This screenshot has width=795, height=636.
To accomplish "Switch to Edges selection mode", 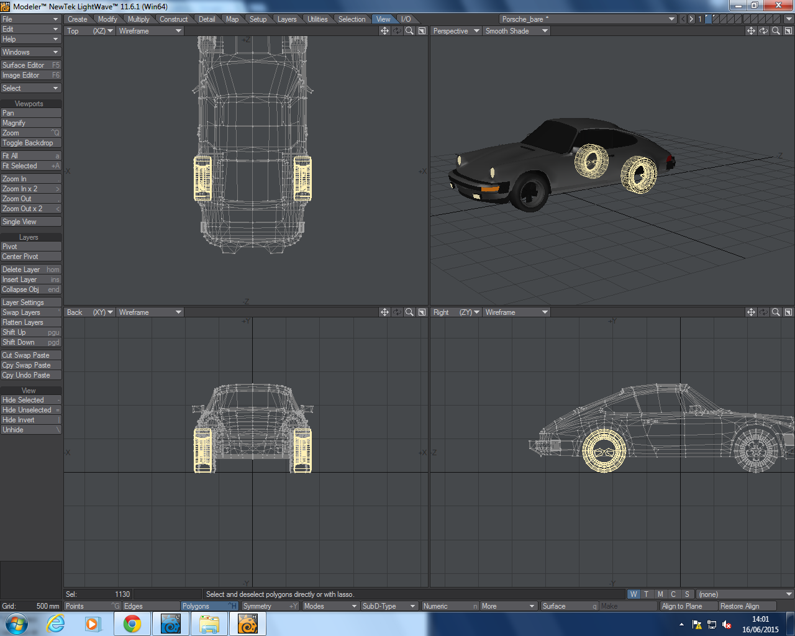I will (142, 606).
